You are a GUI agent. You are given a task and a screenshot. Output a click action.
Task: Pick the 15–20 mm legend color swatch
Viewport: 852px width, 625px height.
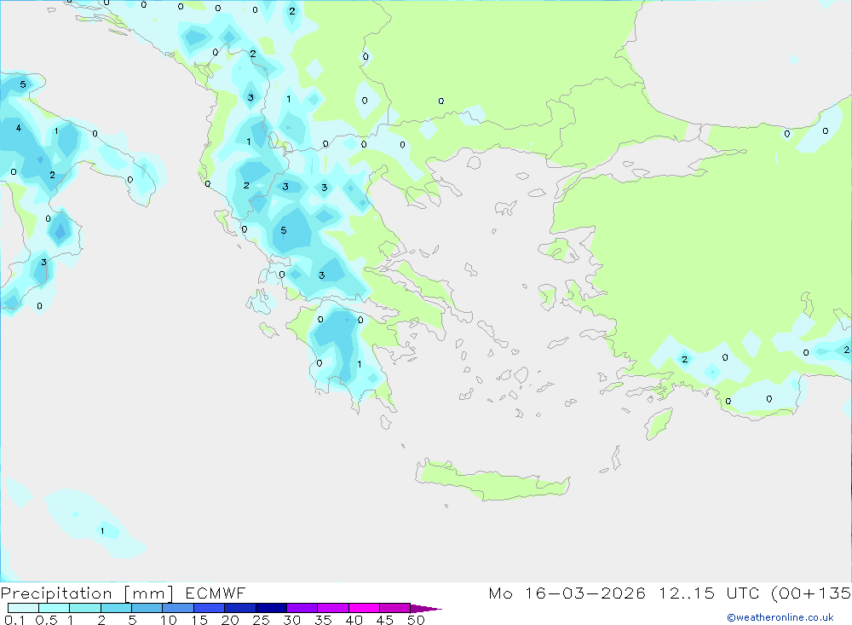coord(210,608)
